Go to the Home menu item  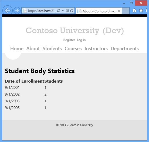tap(17, 49)
